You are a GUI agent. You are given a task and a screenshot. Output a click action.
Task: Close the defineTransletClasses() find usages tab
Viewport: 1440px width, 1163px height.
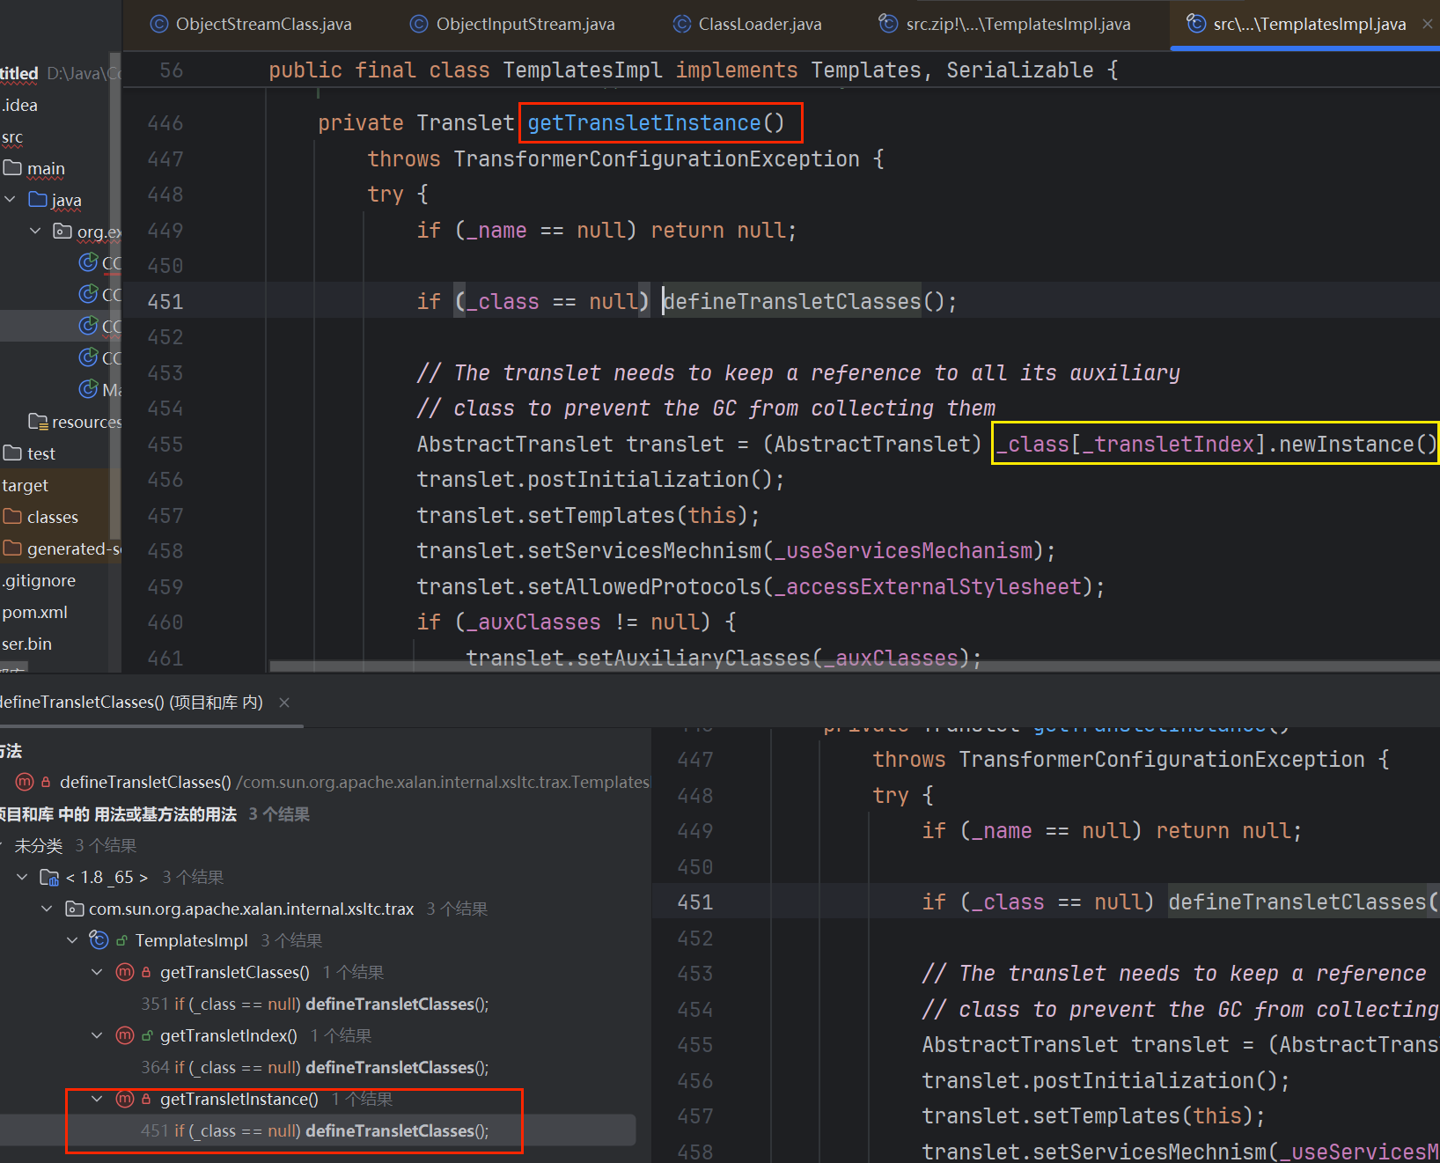click(x=284, y=703)
